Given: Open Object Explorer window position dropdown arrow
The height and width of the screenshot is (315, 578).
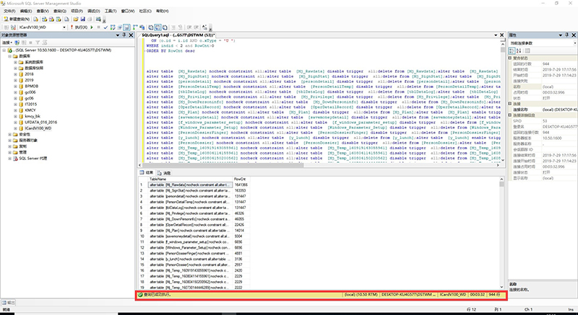Looking at the screenshot, I should 118,35.
